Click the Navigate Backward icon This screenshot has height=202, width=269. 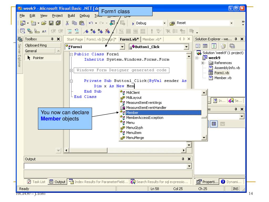pos(112,23)
